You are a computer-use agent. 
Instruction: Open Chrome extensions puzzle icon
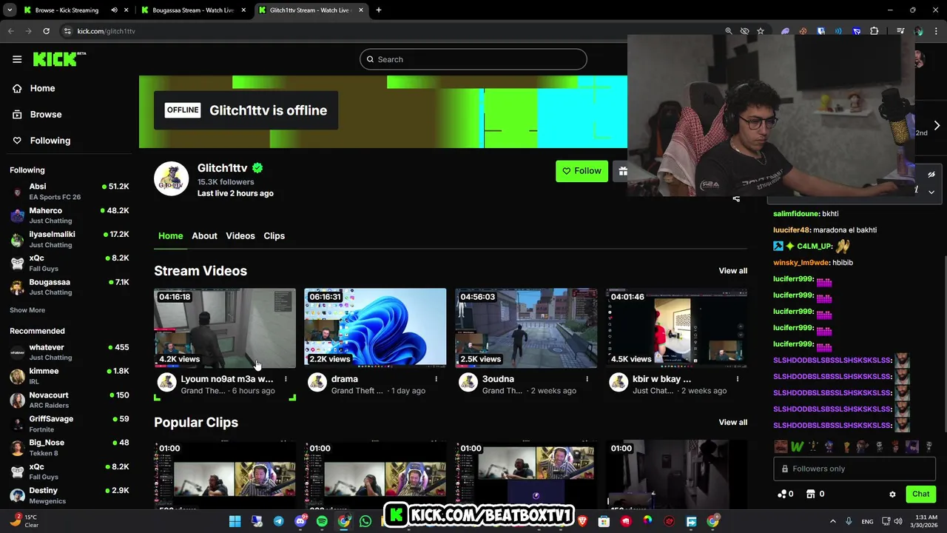click(874, 31)
